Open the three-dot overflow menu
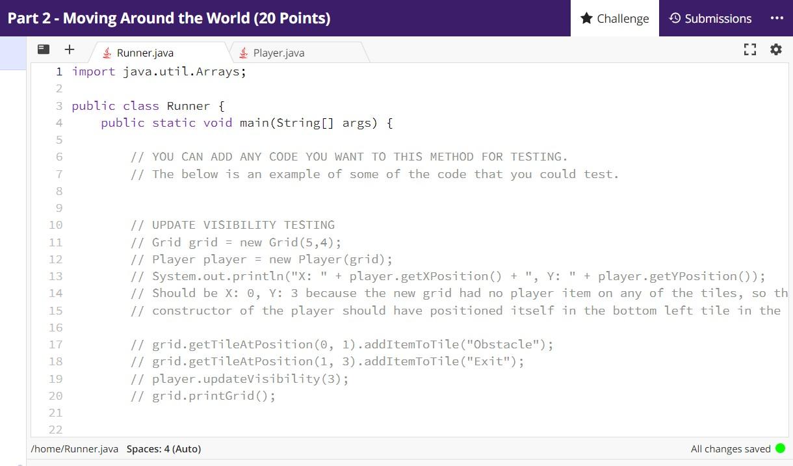This screenshot has width=793, height=466. (777, 18)
